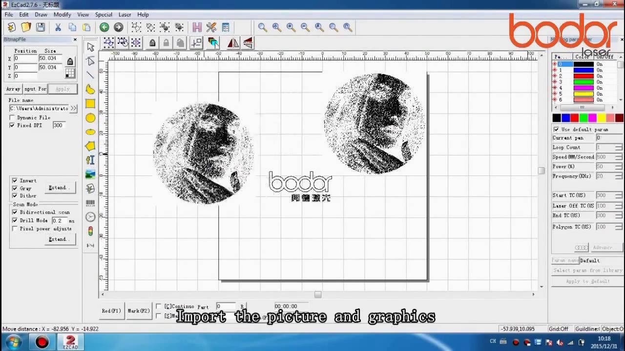This screenshot has width=625, height=351.
Task: Click the vertical Mirror triangle icon
Action: (x=248, y=43)
